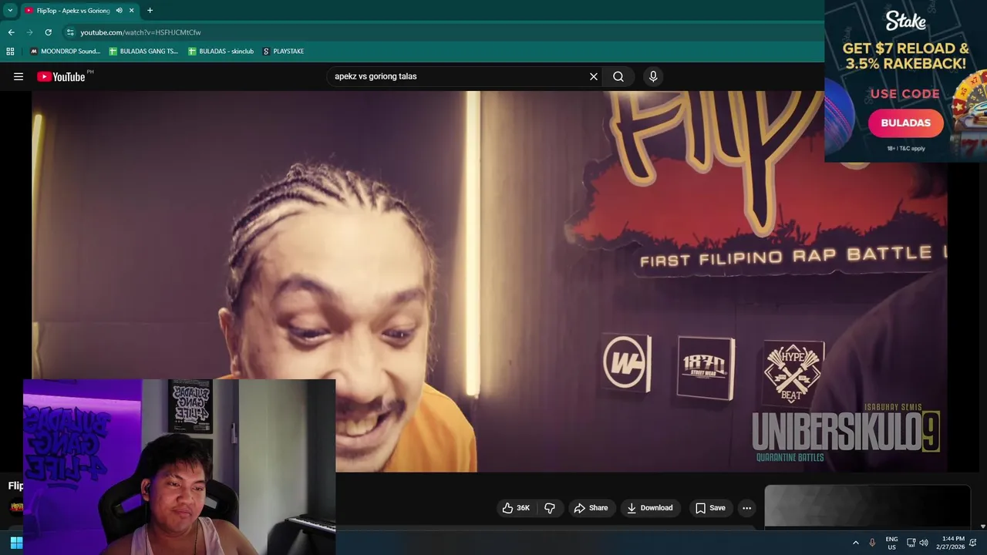Open the notification center icon
Screen dimensions: 987x555
[x=973, y=543]
